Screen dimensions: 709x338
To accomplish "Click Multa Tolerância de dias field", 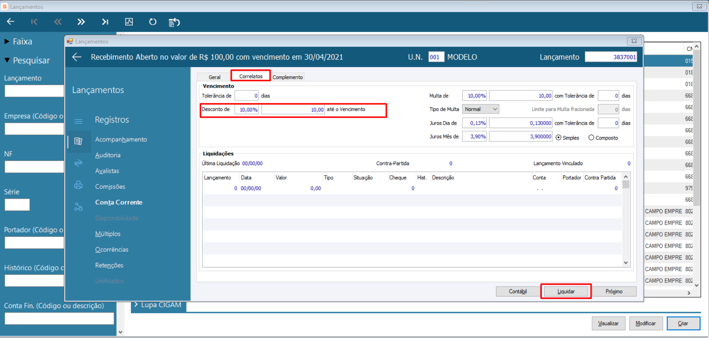I will point(608,96).
